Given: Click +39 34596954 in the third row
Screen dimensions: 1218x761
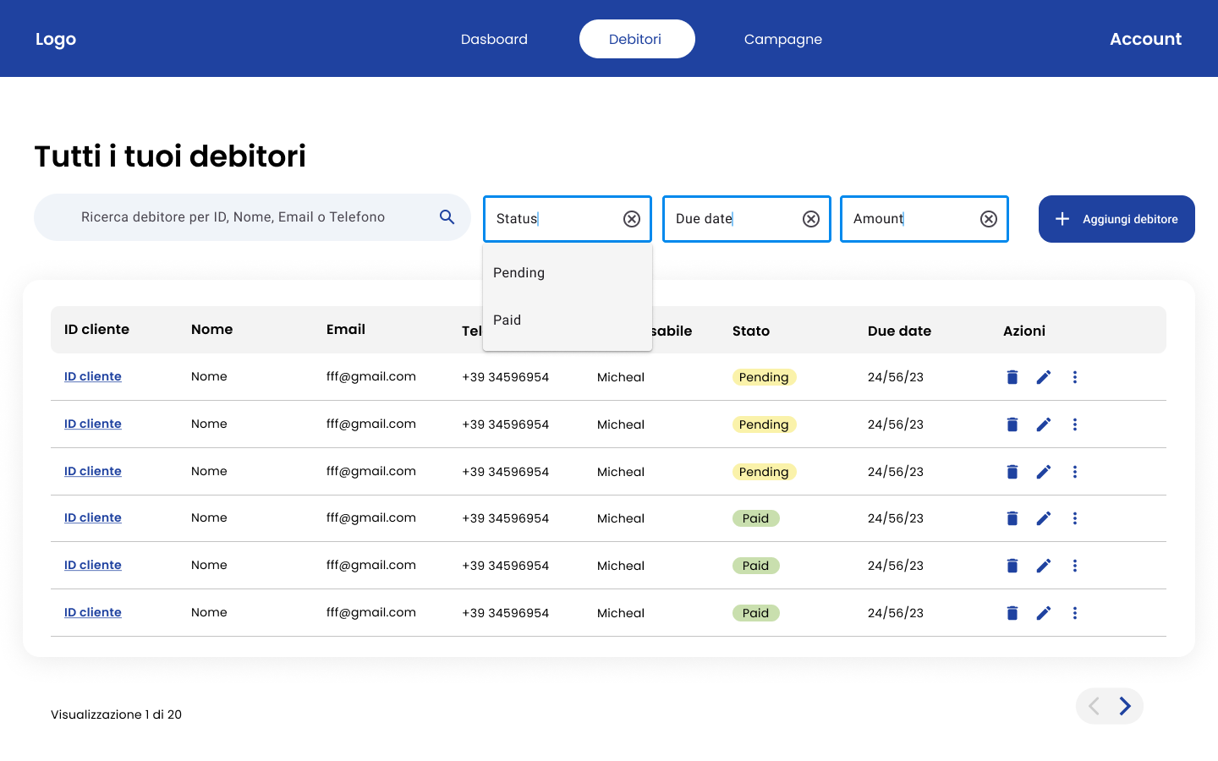Looking at the screenshot, I should point(506,472).
